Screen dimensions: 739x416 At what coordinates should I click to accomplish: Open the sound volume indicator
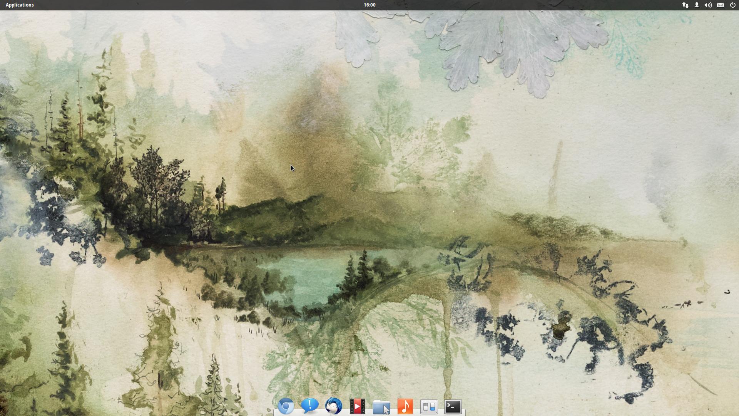pos(708,5)
